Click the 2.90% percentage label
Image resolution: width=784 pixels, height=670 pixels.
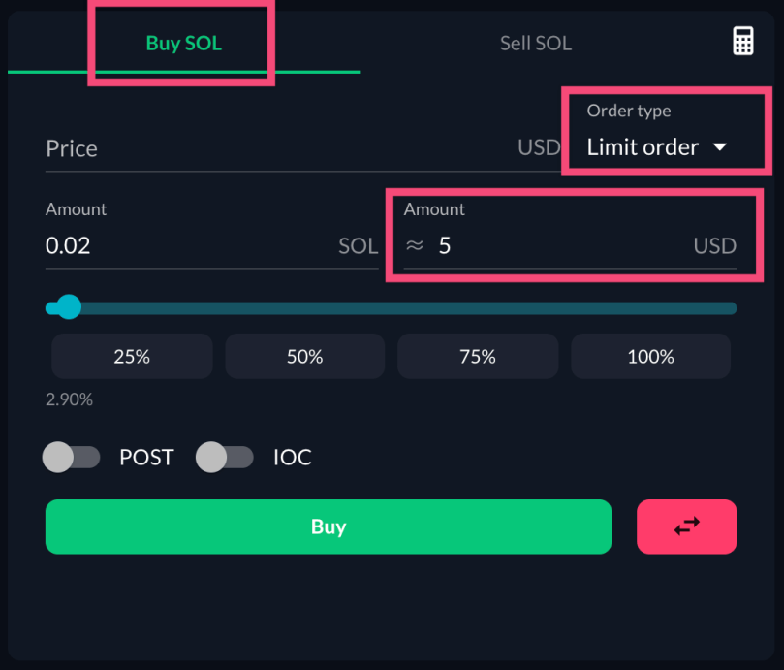pos(69,399)
